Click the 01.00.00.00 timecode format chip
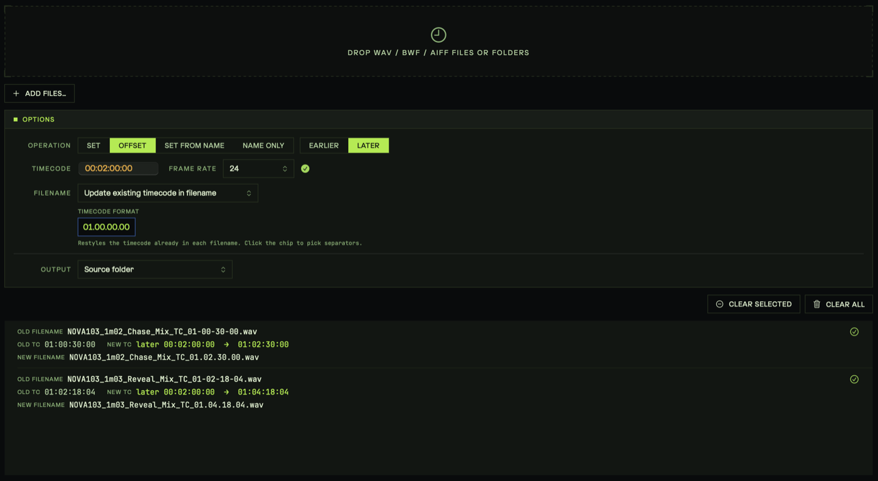 pos(107,227)
